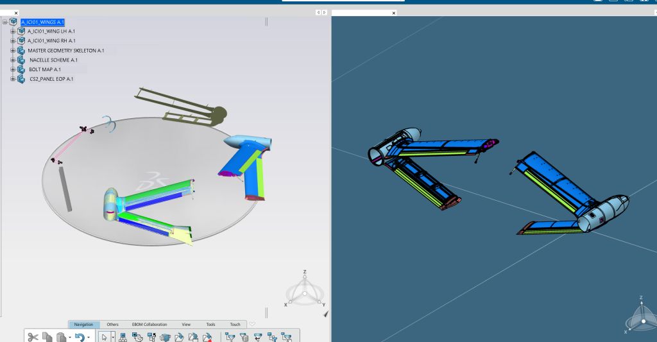The width and height of the screenshot is (657, 342).
Task: Select the arrow Select tool
Action: (x=105, y=336)
